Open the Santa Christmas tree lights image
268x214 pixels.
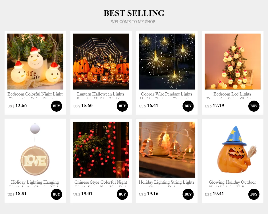(x=233, y=62)
